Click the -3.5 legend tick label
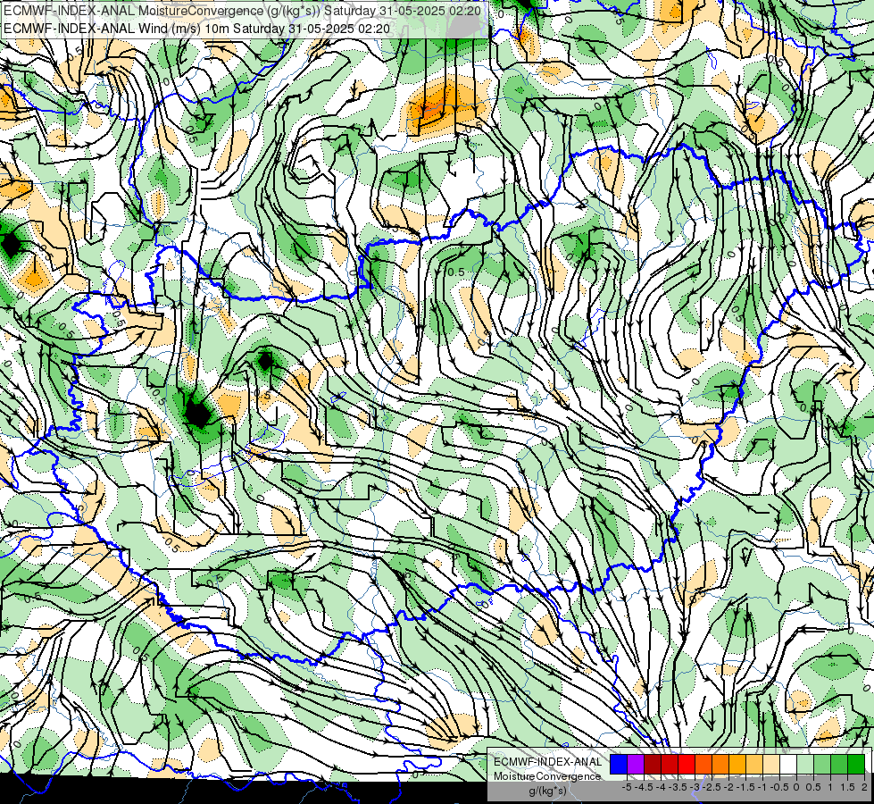Screen dimensions: 874x804 pos(678,787)
